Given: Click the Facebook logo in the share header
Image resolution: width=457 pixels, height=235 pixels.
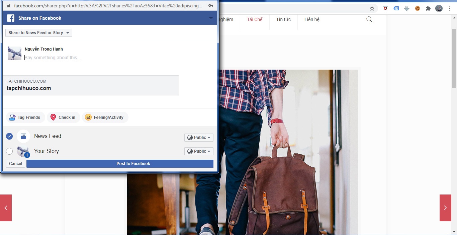Looking at the screenshot, I should click(x=11, y=18).
